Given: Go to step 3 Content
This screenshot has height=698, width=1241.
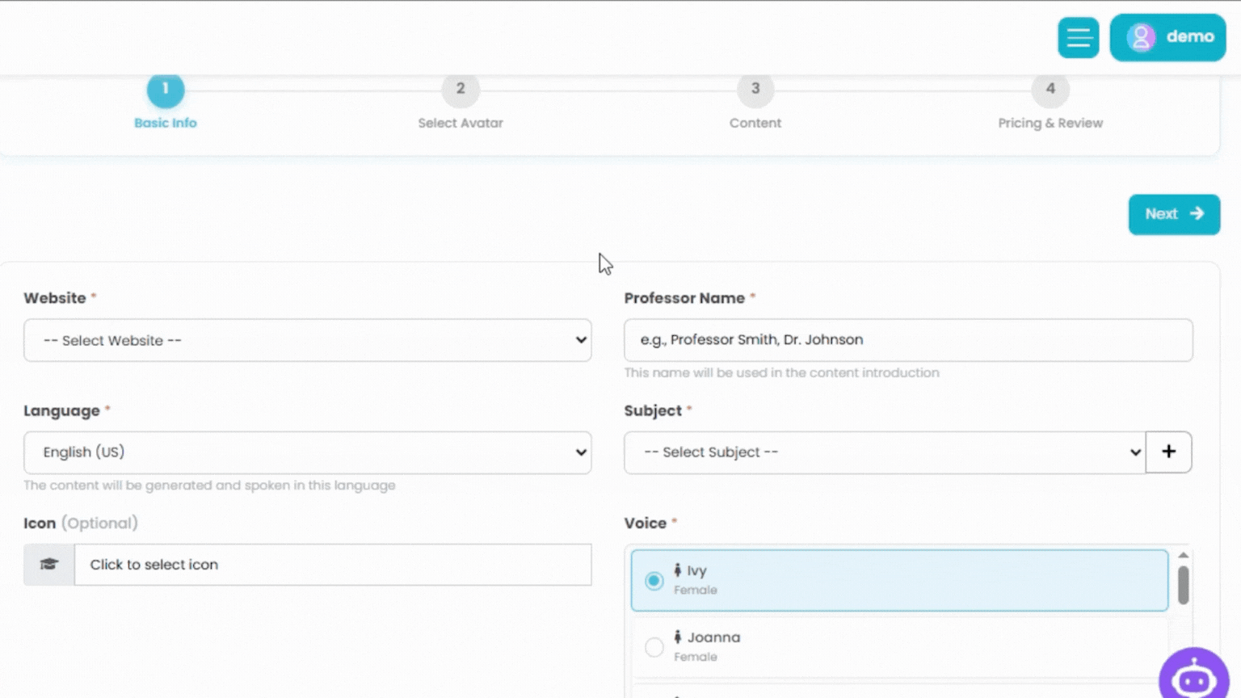Looking at the screenshot, I should pos(755,90).
